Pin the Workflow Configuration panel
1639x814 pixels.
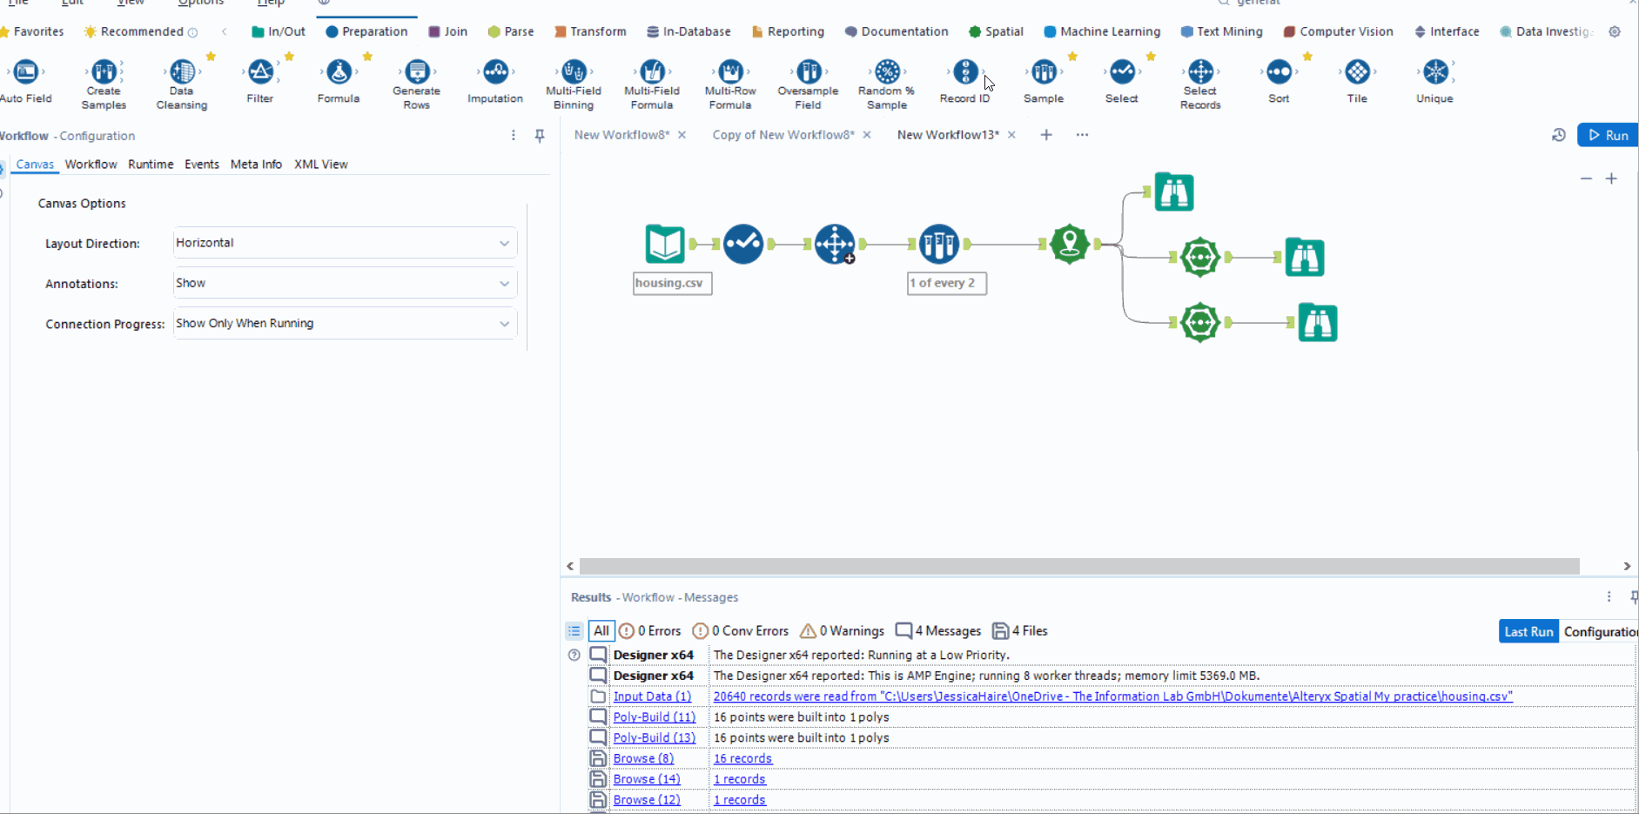click(540, 136)
